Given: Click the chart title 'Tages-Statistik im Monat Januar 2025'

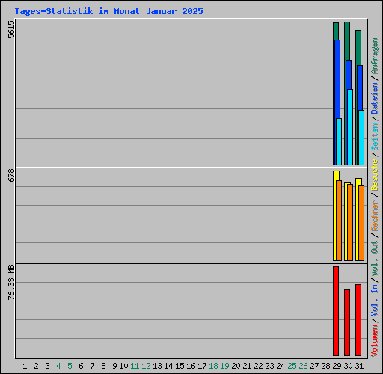Looking at the screenshot, I should point(108,11).
